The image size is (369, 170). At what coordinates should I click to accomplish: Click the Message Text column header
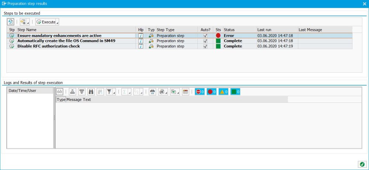(177, 100)
